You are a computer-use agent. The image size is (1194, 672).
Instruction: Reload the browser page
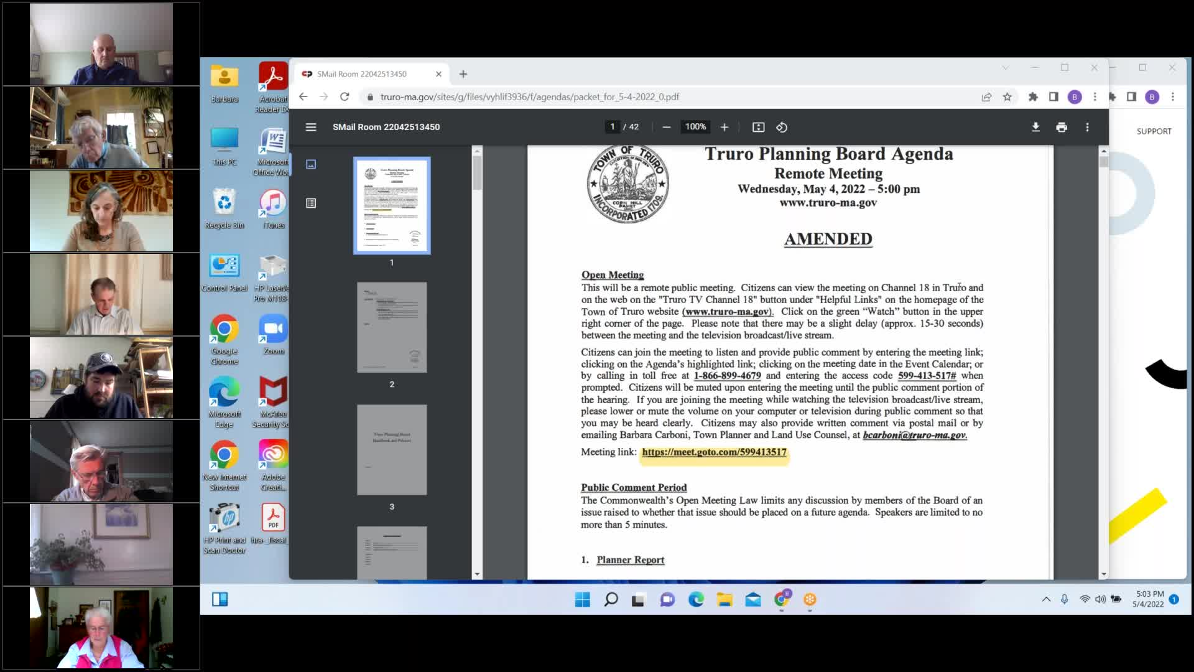pyautogui.click(x=345, y=97)
